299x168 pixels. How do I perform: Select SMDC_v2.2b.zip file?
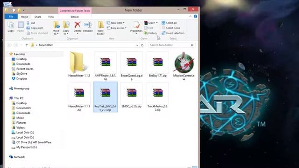pos(132,95)
